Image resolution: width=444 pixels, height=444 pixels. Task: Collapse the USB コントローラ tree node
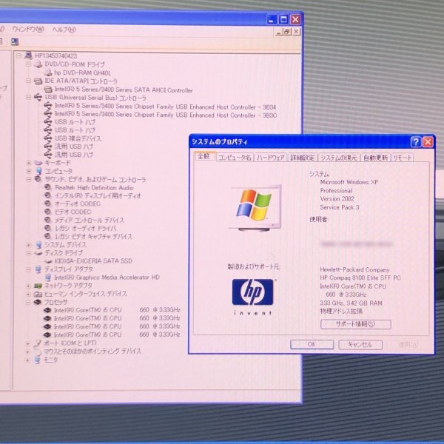tap(30, 98)
